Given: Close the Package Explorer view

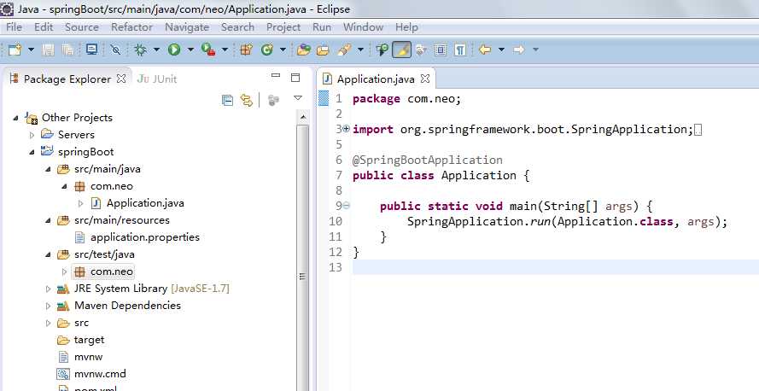Looking at the screenshot, I should [x=121, y=79].
